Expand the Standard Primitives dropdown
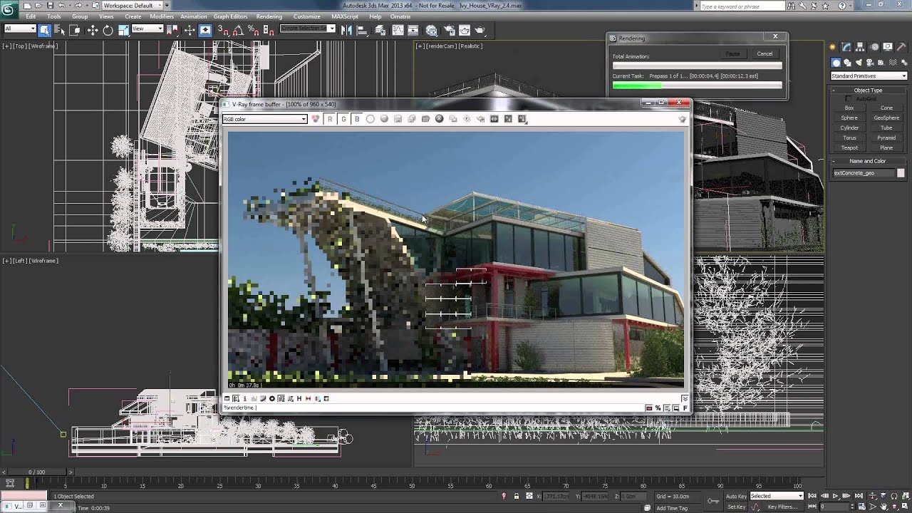912x513 pixels. (x=869, y=76)
